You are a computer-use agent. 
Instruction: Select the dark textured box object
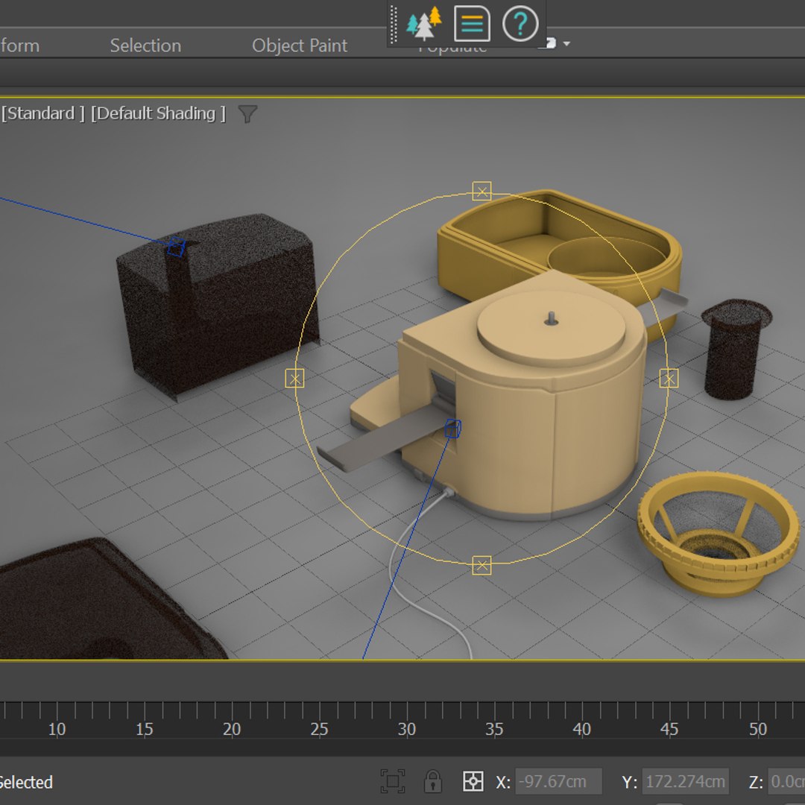[218, 306]
